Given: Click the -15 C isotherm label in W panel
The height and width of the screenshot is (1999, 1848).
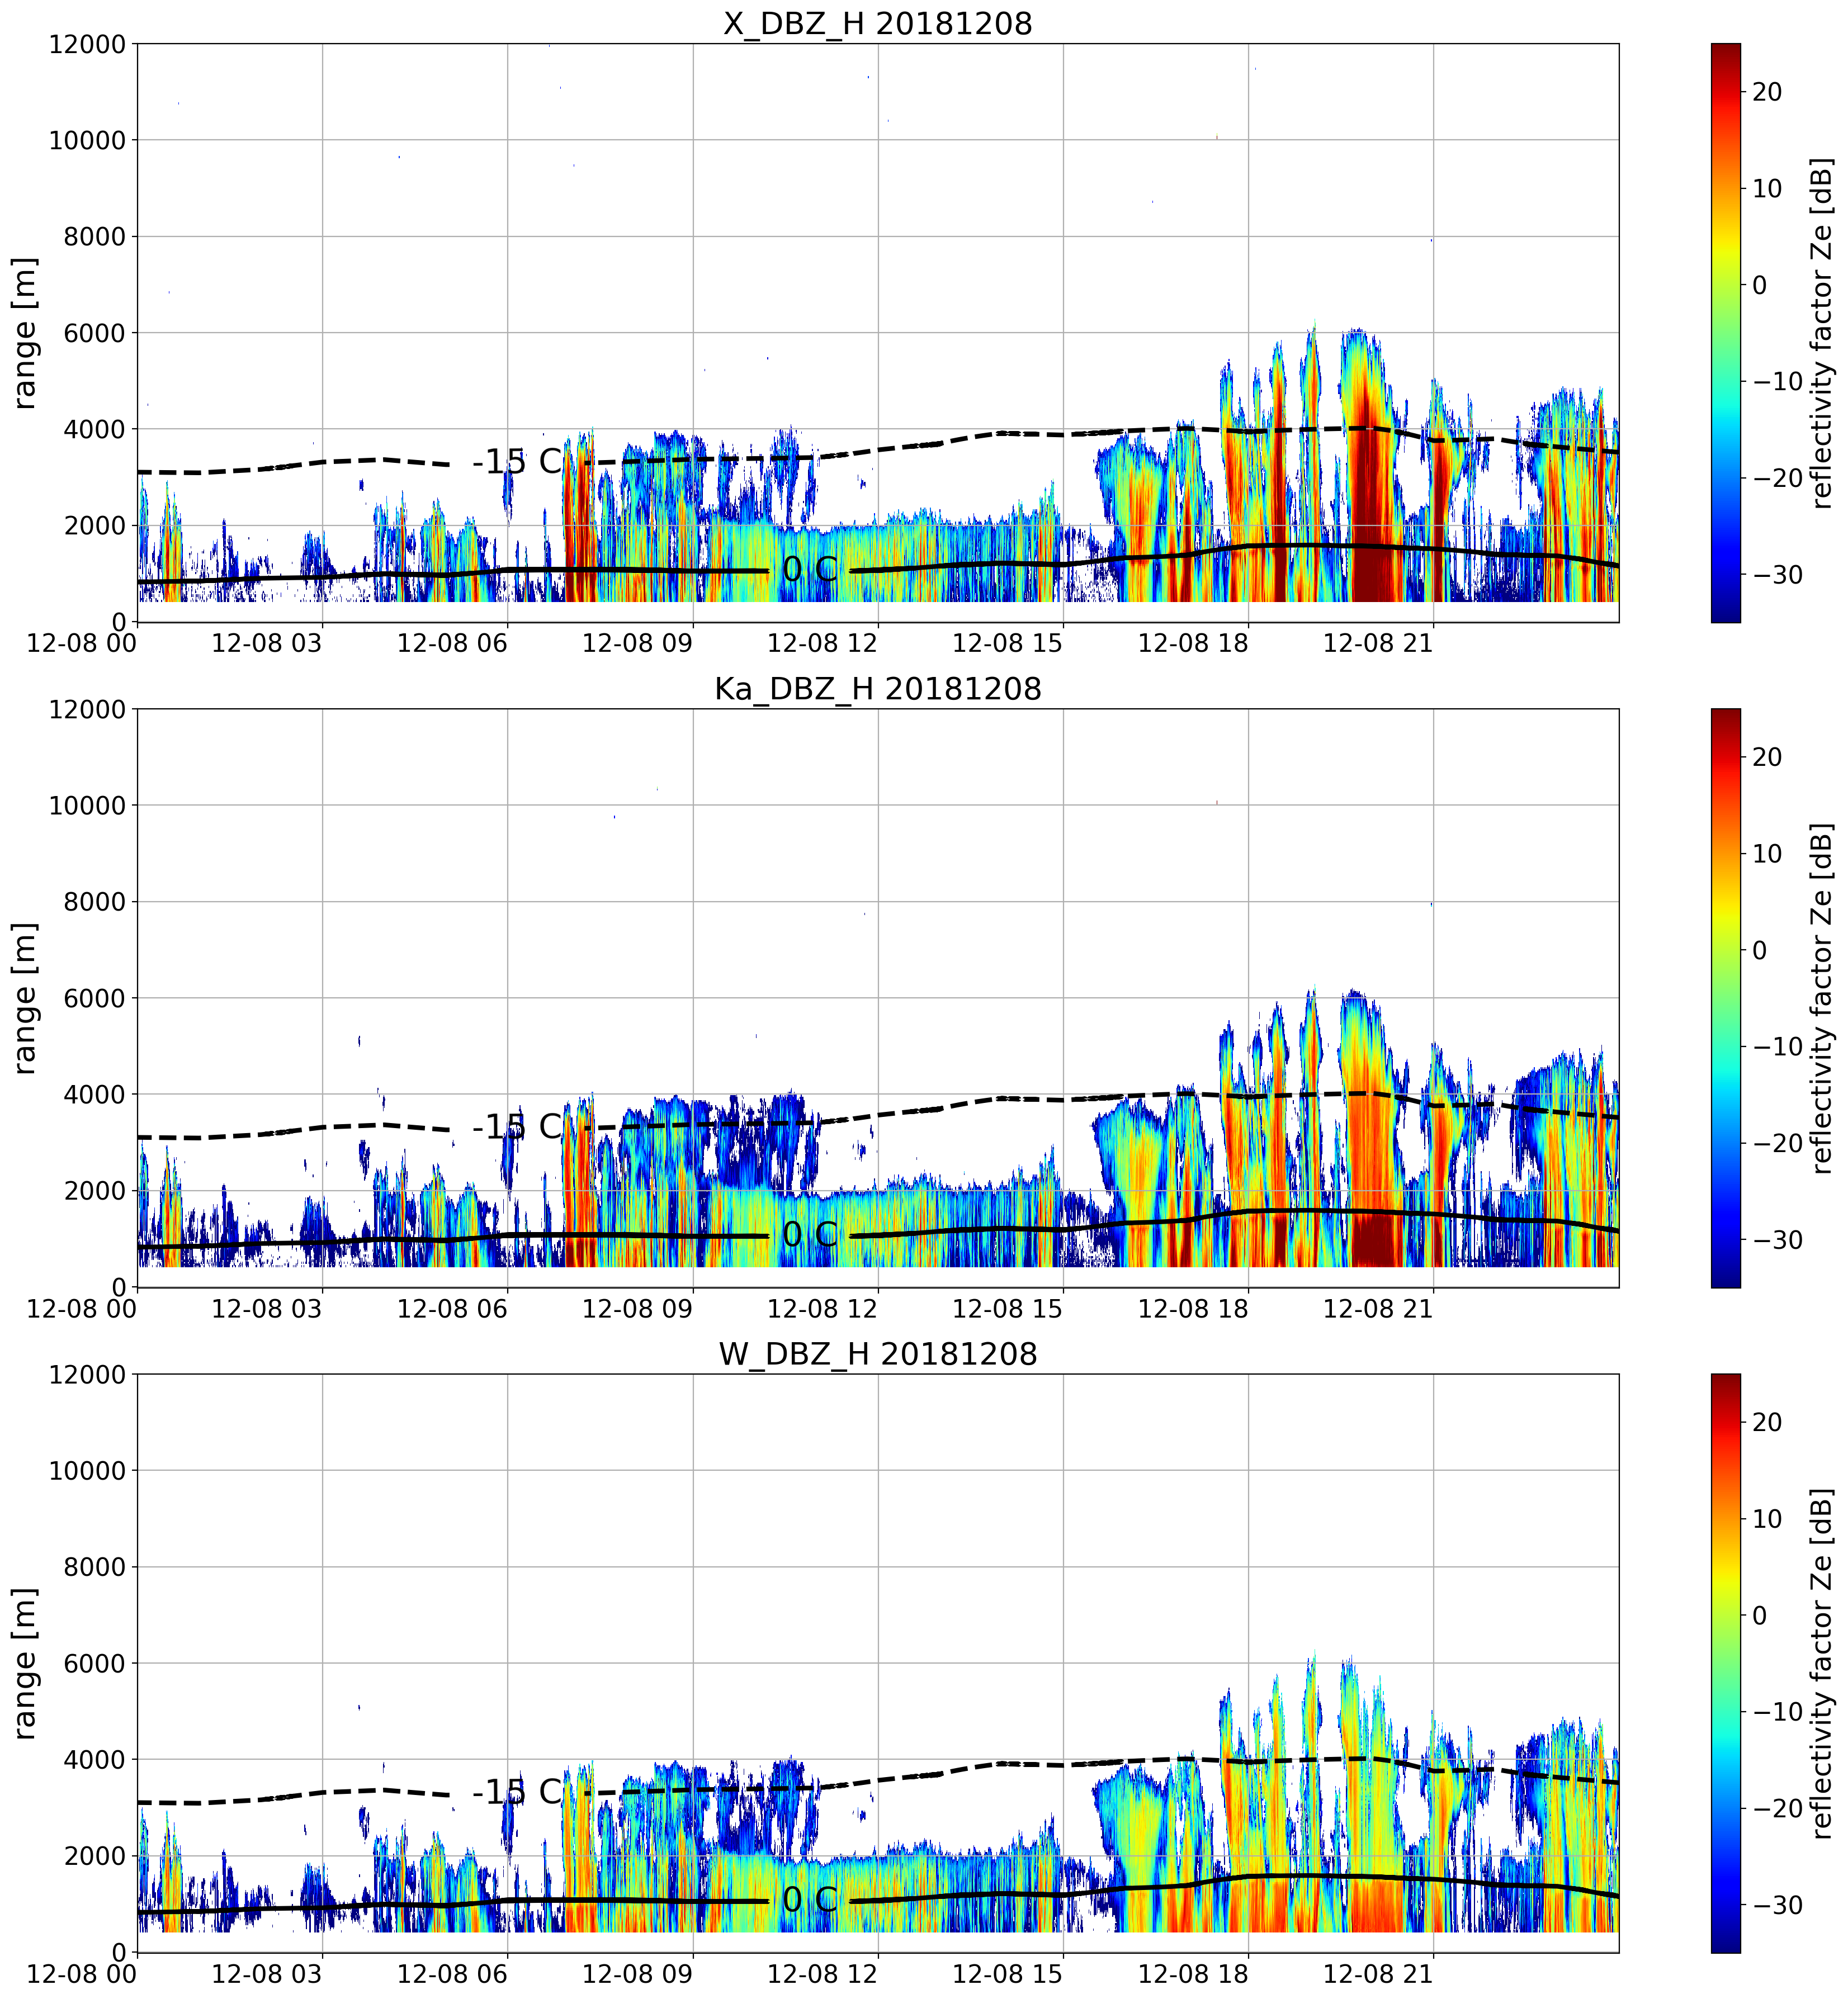Looking at the screenshot, I should pos(517,1792).
